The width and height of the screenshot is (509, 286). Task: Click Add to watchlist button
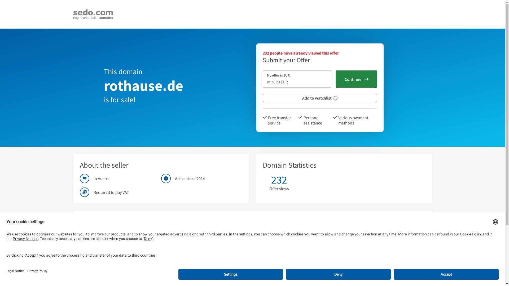(319, 98)
